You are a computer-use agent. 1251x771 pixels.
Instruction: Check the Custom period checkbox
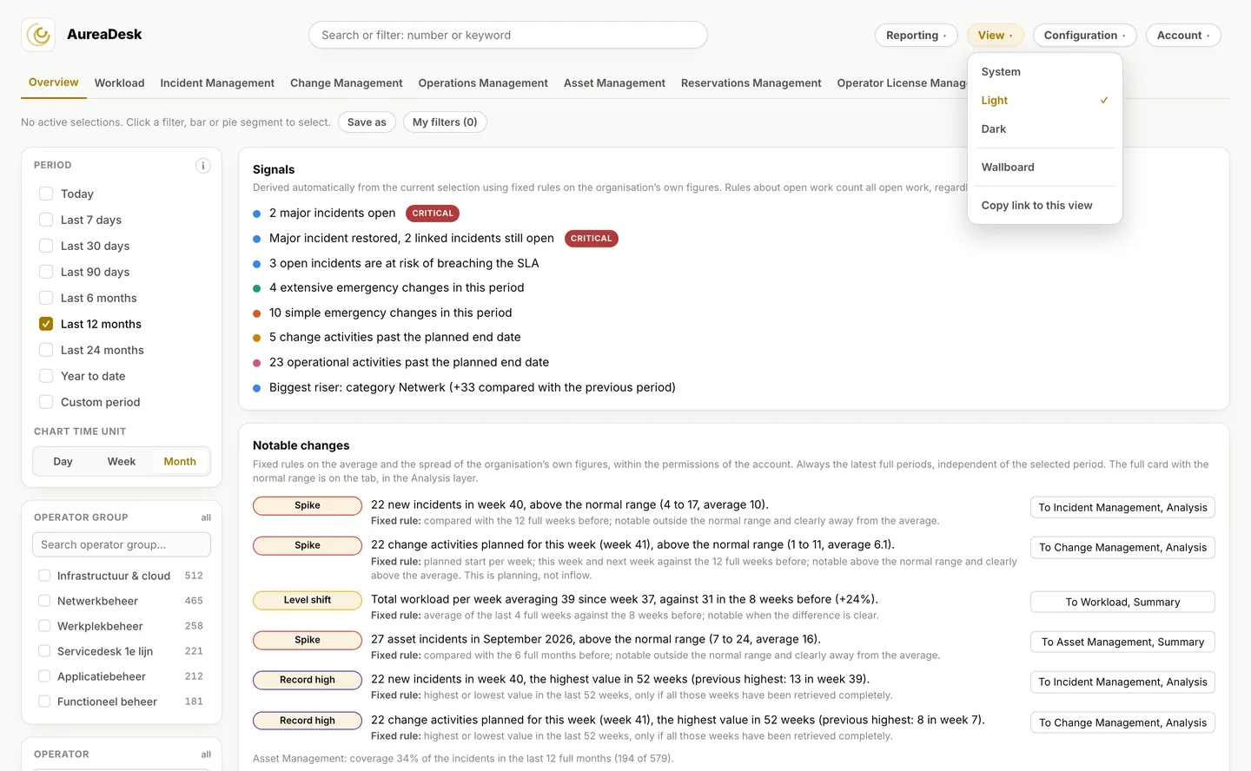46,402
